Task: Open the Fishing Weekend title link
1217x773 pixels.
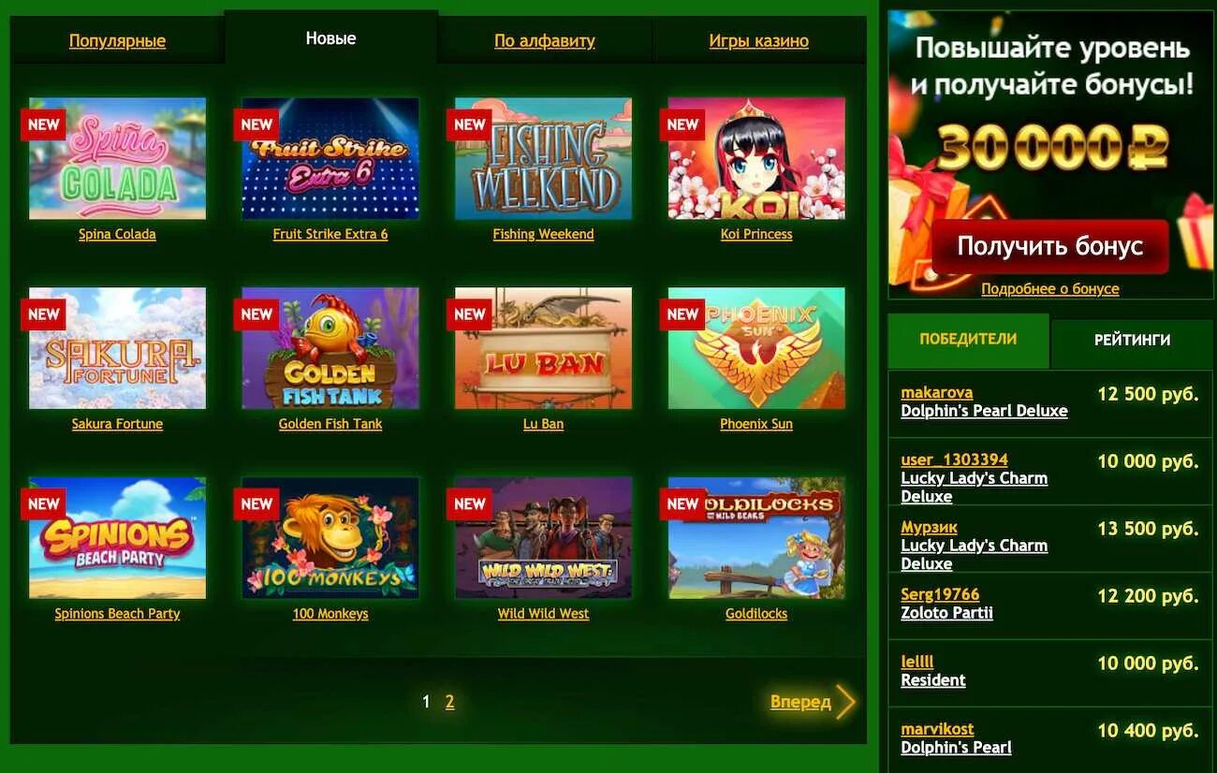Action: click(543, 234)
